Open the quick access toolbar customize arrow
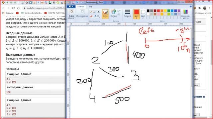Image resolution: width=213 pixels, height=119 pixels. 83,2
